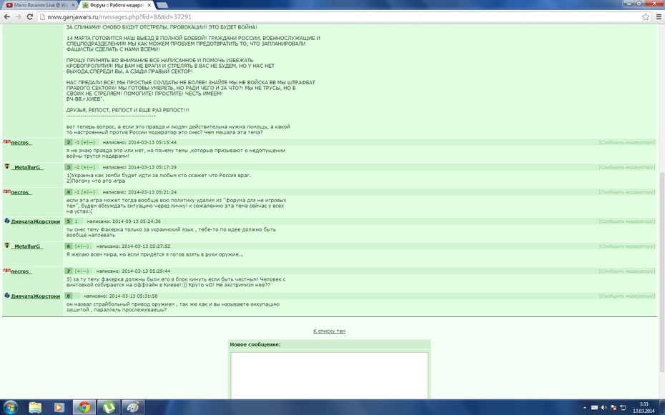665x415 pixels.
Task: Reload the ganjawars forum page
Action: 30,17
